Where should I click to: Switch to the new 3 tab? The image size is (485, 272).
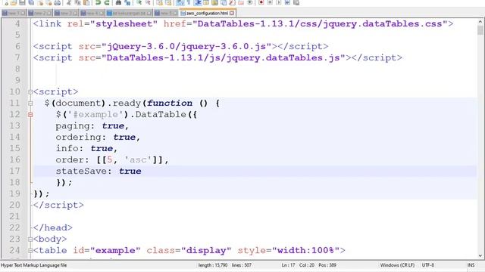click(x=66, y=14)
